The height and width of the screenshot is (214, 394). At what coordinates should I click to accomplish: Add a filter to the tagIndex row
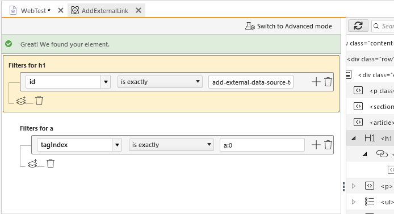click(x=316, y=145)
